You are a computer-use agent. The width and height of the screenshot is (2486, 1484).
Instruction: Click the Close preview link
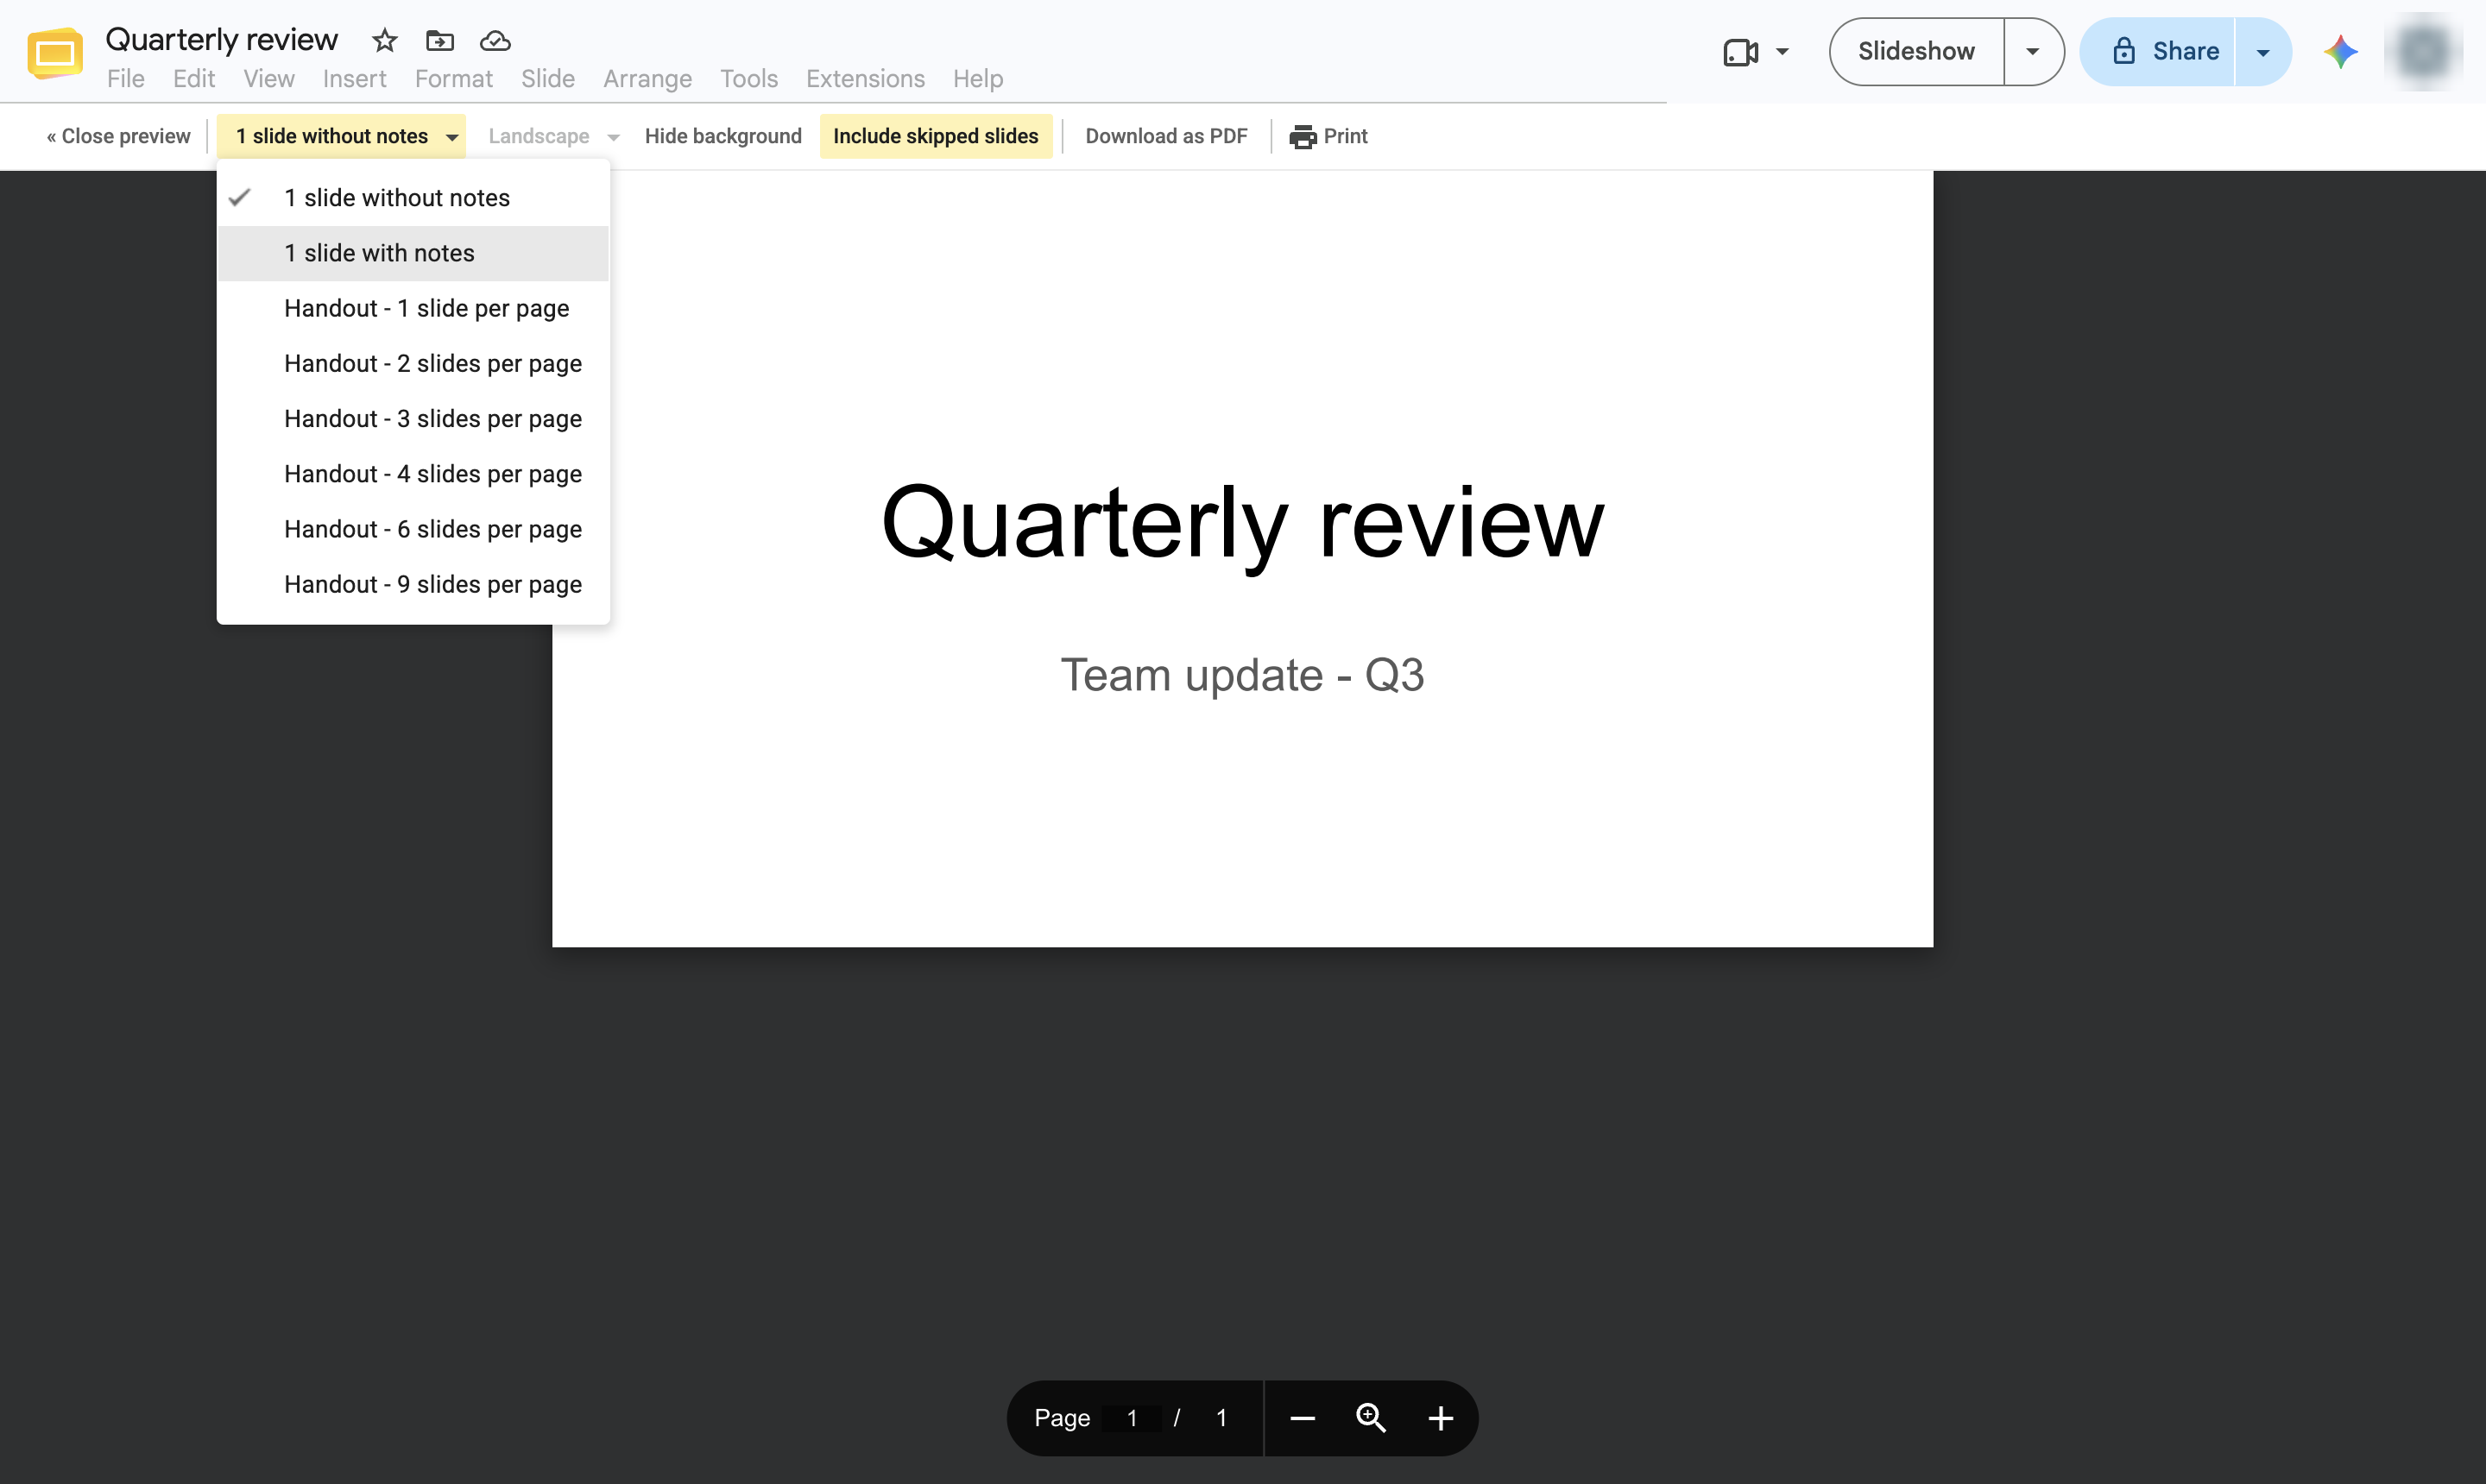pos(118,136)
